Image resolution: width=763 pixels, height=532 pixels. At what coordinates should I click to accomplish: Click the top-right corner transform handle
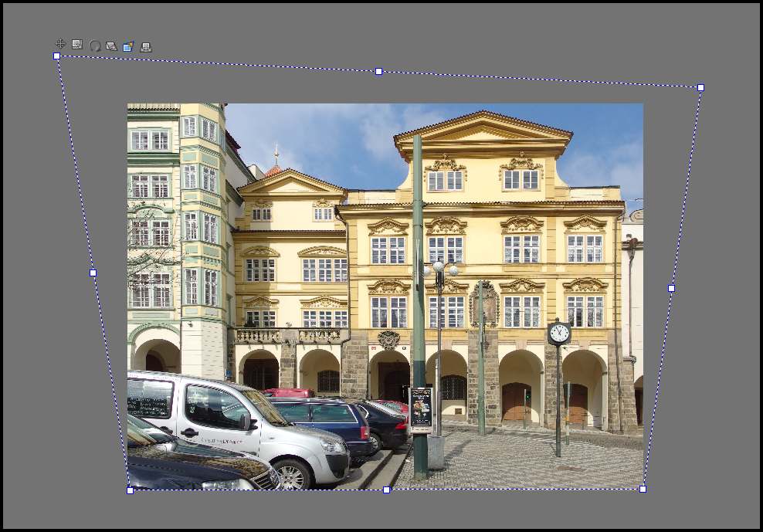click(700, 87)
